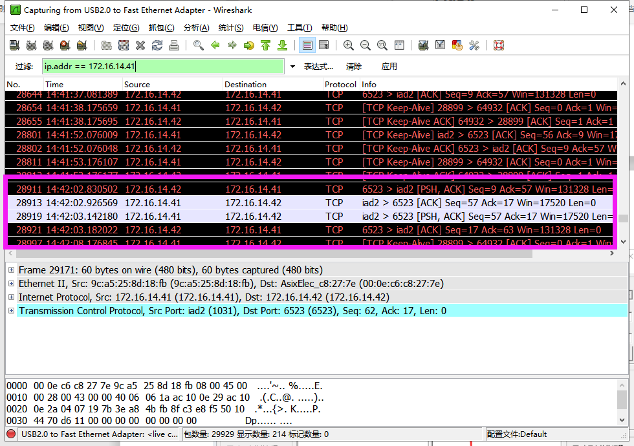Open the display filter history dropdown

(292, 67)
